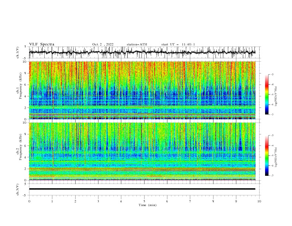Image resolution: width=292 pixels, height=226 pixels.
Task: Click the "station=ATH" header label
Action: pyautogui.click(x=137, y=44)
